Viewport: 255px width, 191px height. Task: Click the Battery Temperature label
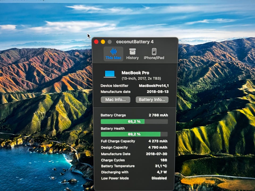tap(118, 166)
